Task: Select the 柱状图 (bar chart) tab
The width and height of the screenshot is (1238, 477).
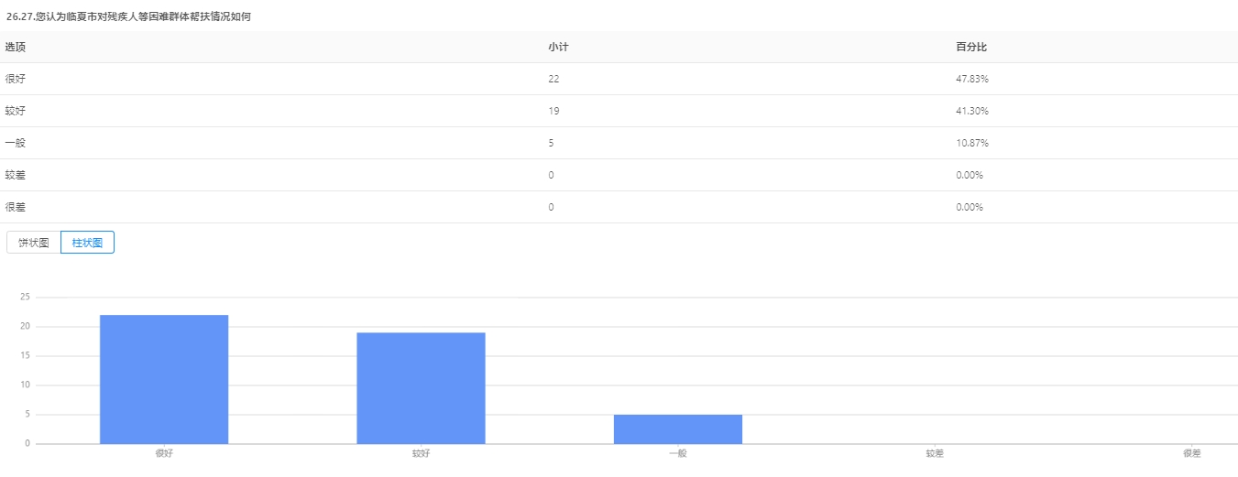Action: pyautogui.click(x=87, y=243)
